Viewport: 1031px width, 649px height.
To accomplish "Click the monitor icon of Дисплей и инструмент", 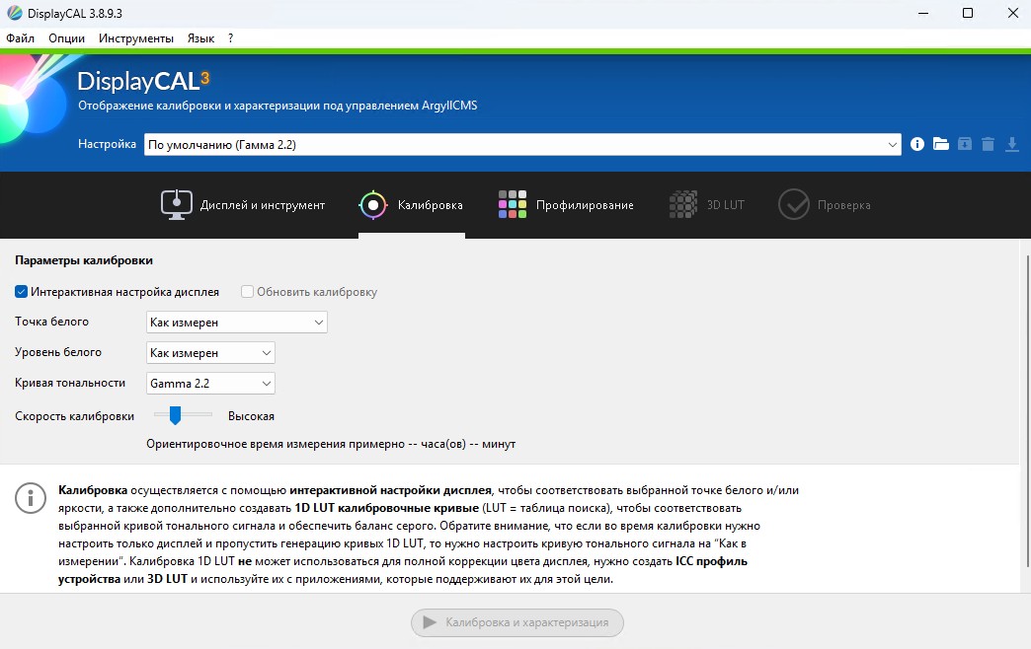I will click(177, 205).
